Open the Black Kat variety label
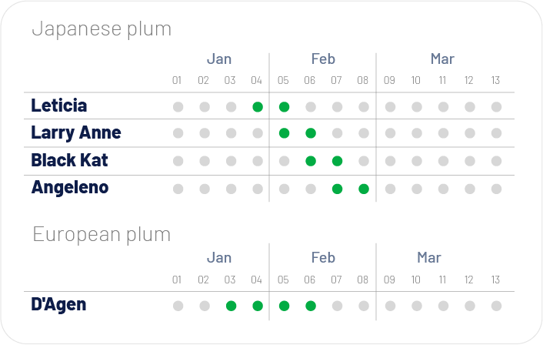 tap(69, 160)
